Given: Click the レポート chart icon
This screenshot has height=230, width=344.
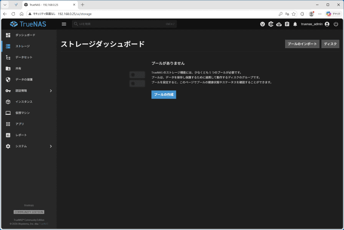Looking at the screenshot, I should (8, 135).
